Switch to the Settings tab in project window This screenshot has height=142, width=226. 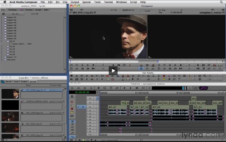tap(12, 10)
